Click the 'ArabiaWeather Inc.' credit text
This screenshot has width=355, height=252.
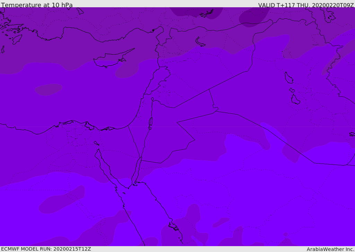(330, 249)
